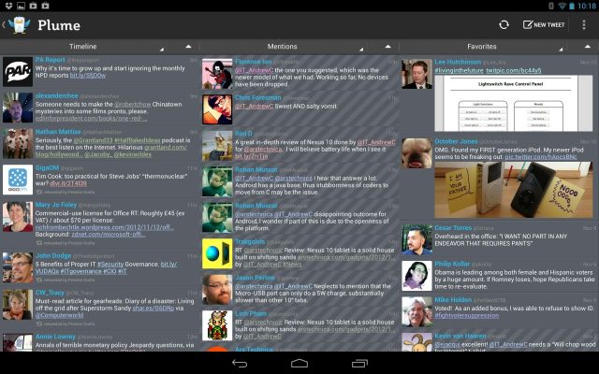
Task: Select Annie Lowrey username
Action: click(x=55, y=337)
